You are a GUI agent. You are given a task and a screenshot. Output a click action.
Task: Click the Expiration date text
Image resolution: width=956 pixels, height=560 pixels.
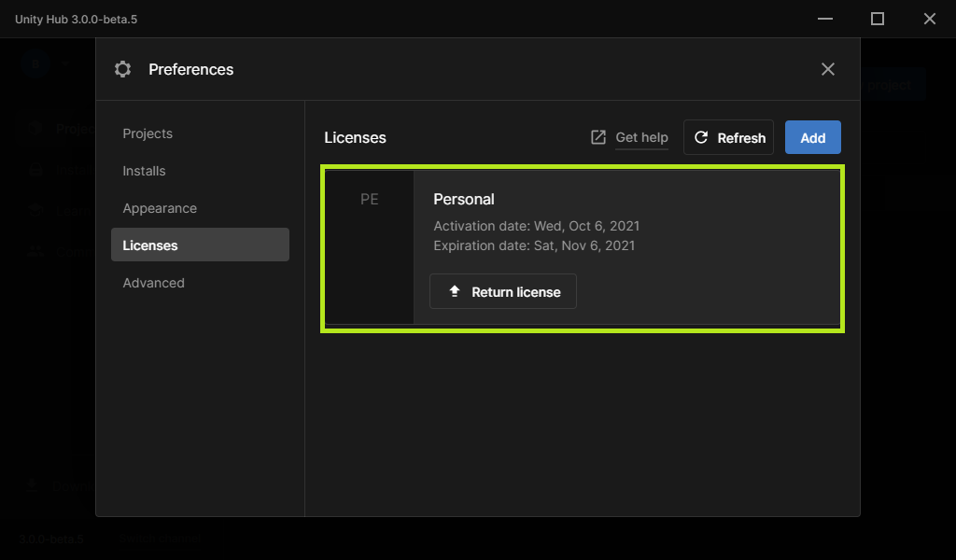[534, 245]
